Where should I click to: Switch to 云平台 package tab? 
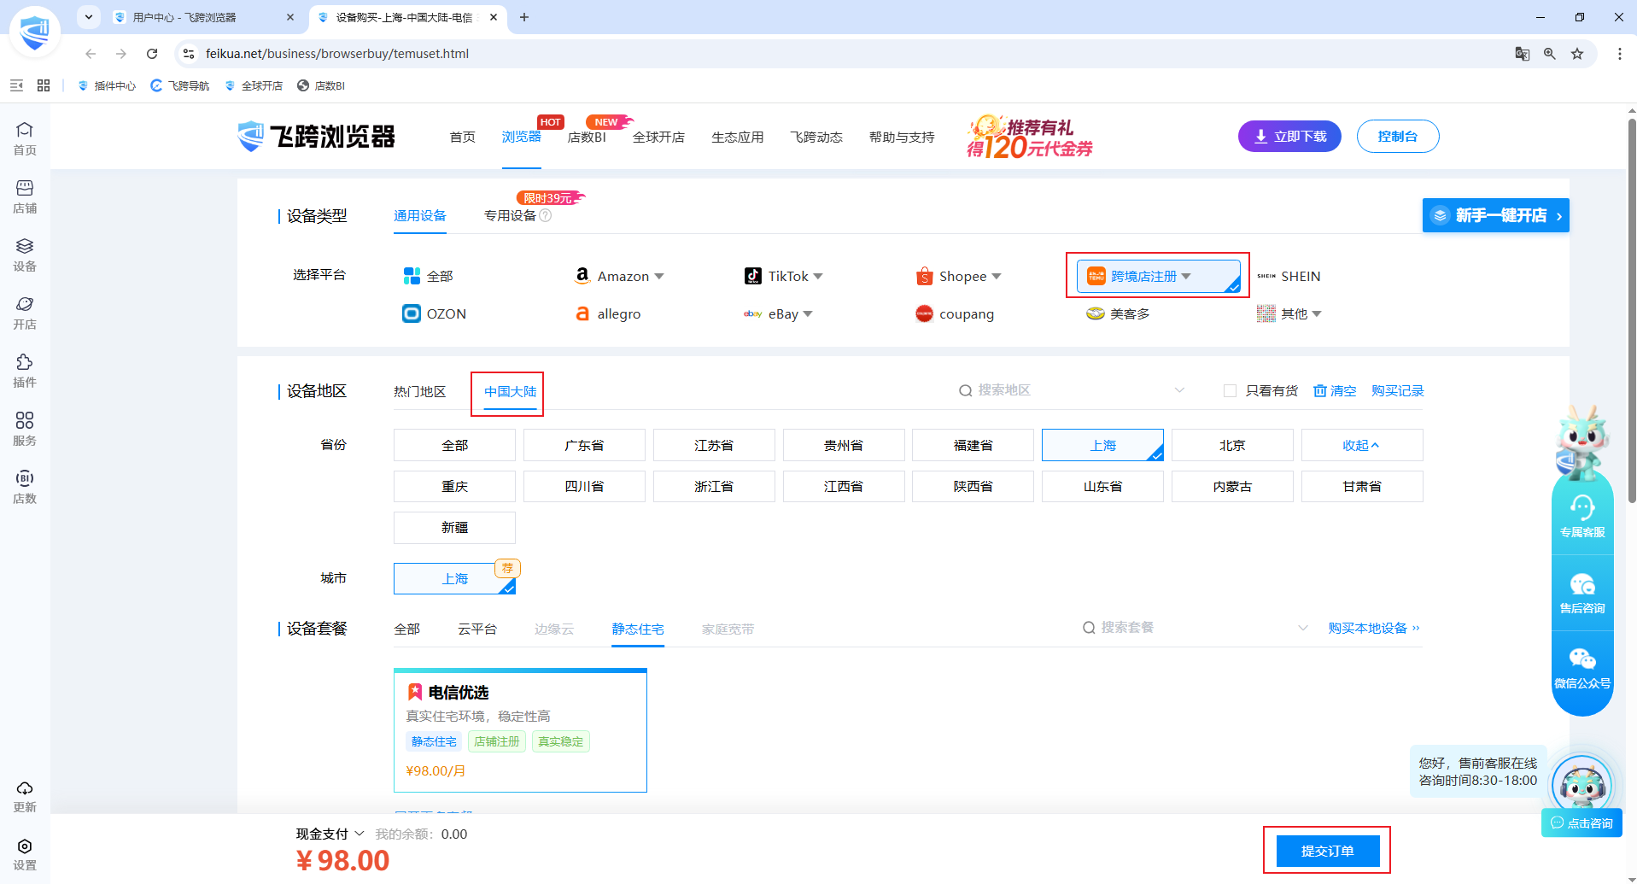point(477,629)
